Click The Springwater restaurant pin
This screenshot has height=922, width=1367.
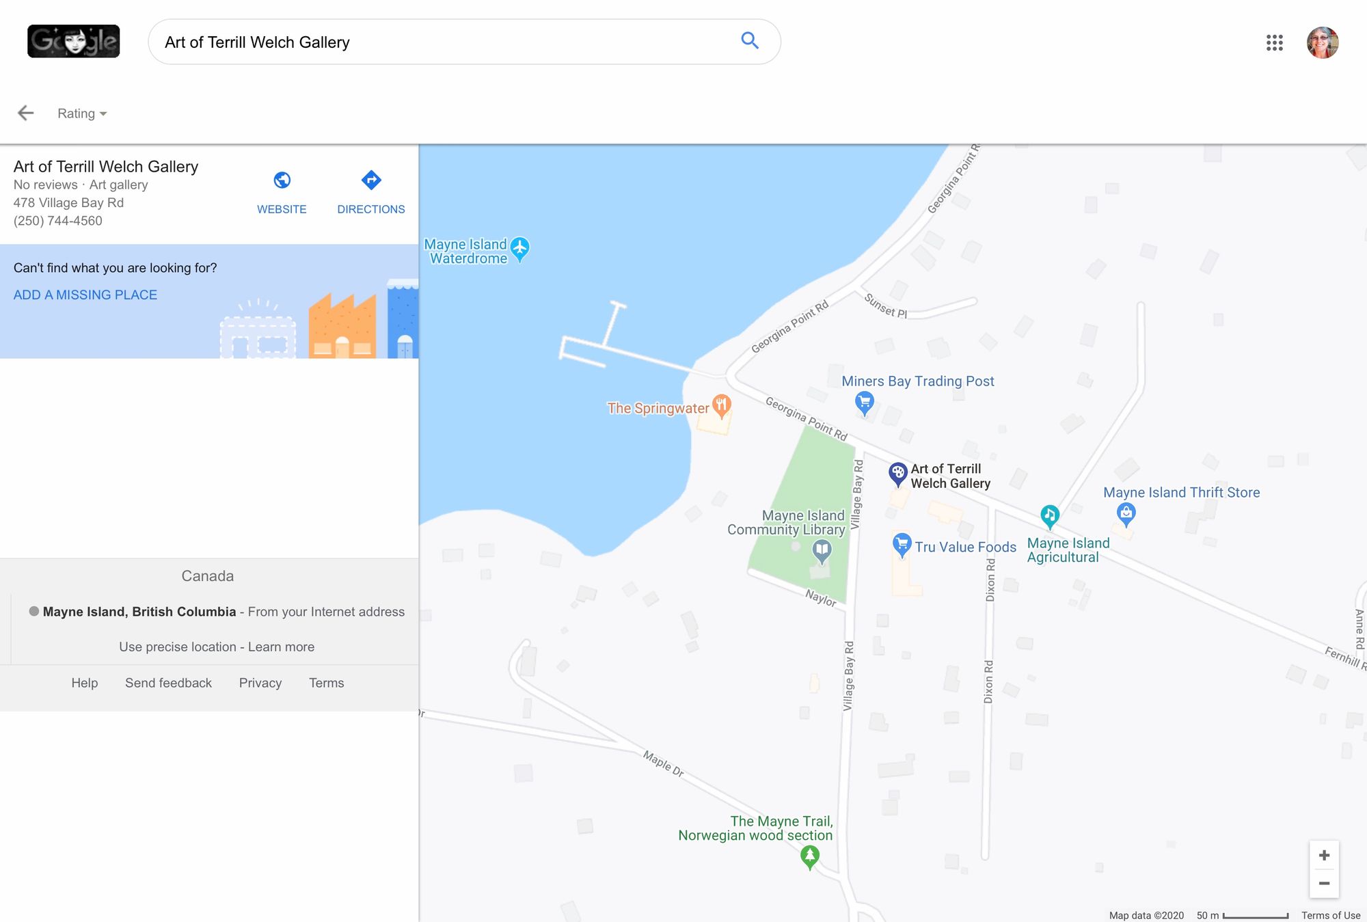pos(722,406)
